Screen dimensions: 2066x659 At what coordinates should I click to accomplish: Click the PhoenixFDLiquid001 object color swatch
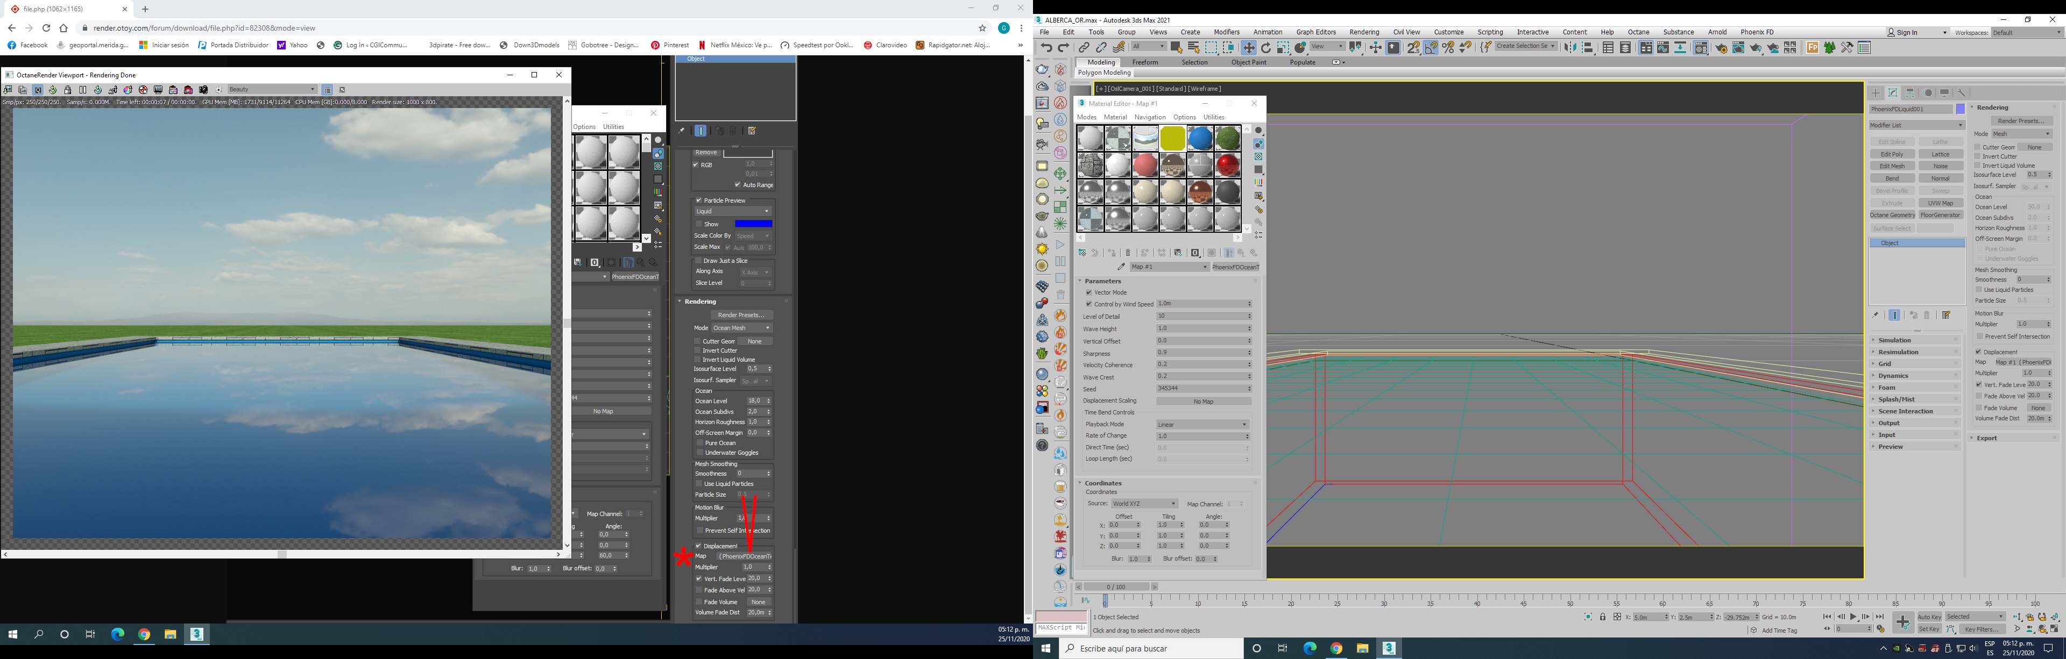point(1960,109)
